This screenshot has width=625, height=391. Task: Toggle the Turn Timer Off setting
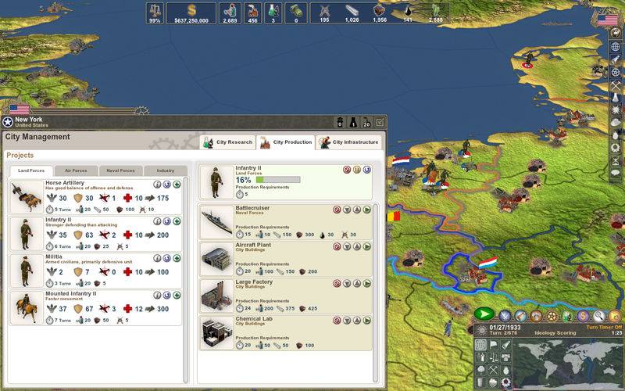pyautogui.click(x=604, y=327)
